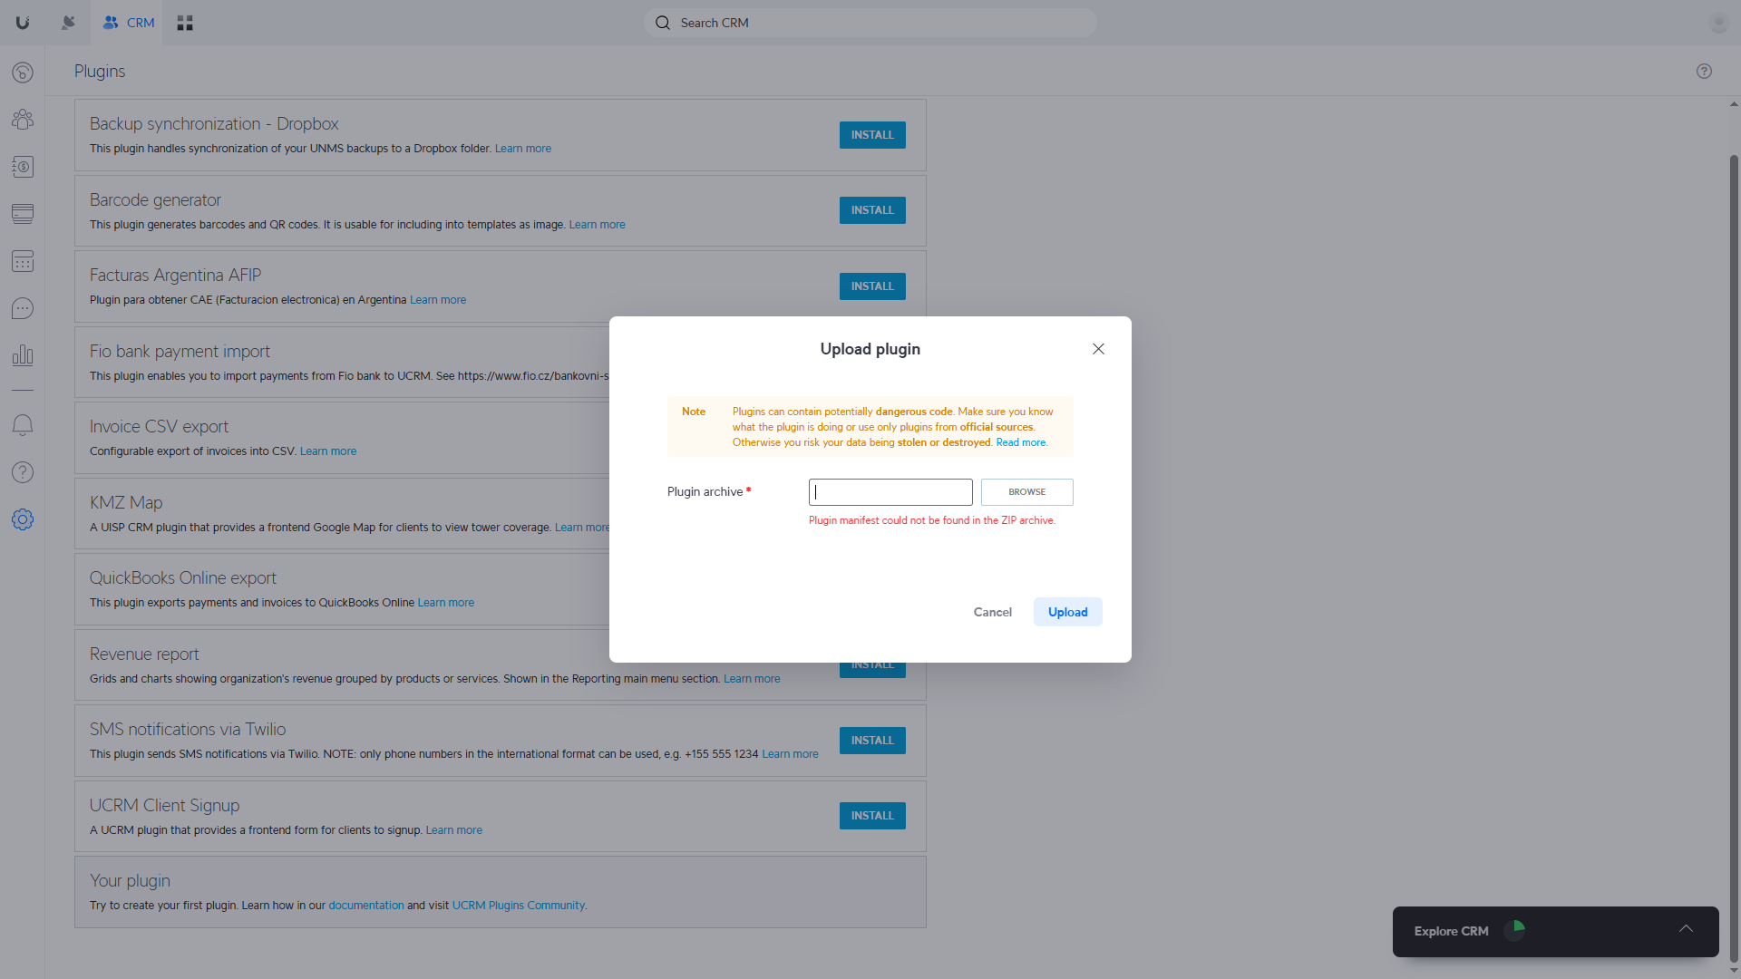The image size is (1741, 979).
Task: Open the Reports bar chart icon
Action: pyautogui.click(x=23, y=355)
